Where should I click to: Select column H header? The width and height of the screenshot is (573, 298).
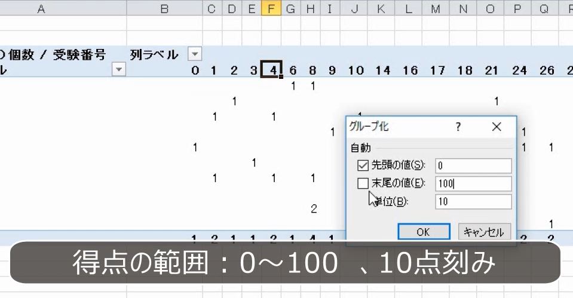pos(311,8)
